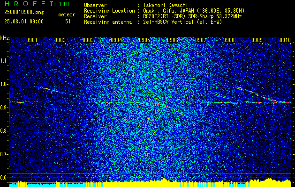The height and width of the screenshot is (187, 295).
Task: Click the 0907 time marker
Action: (x=201, y=40)
